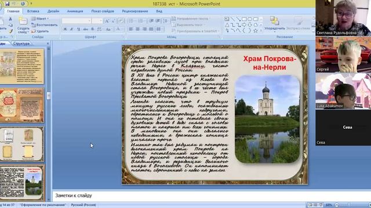Click the Clear Formatting icon
Viewport: 371px width, 208px height.
pyautogui.click(x=121, y=21)
